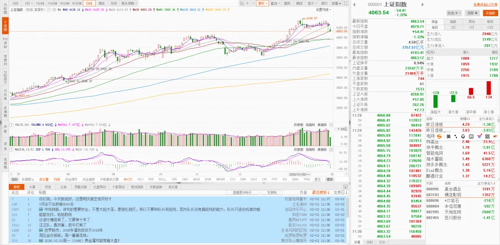
Task: Collapse left sidebar with arrow handle
Action: click(1, 122)
